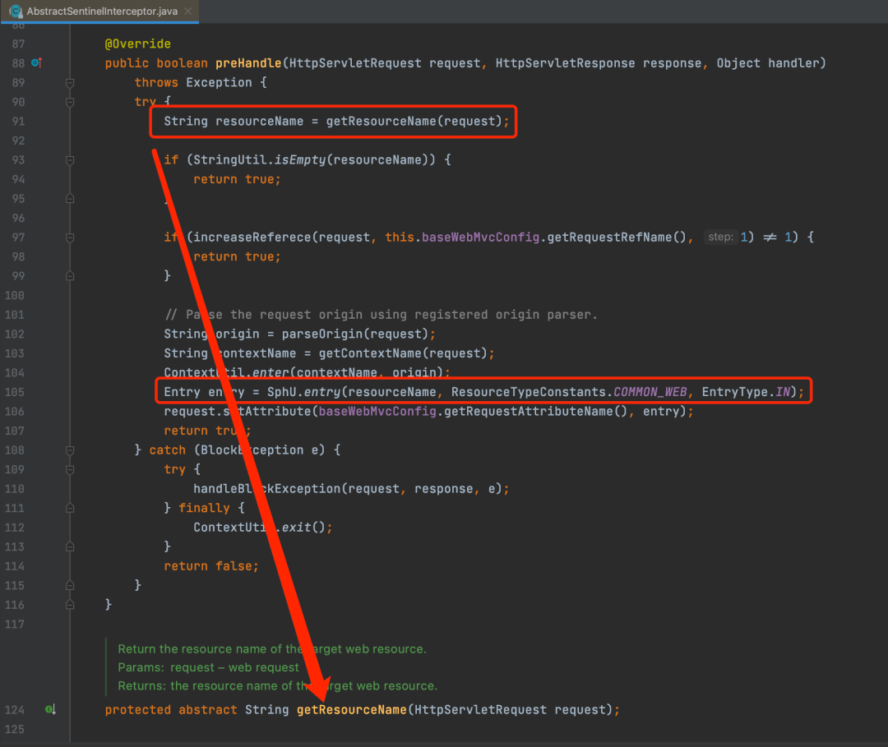This screenshot has height=747, width=888.
Task: Click parseOrigin(request) call
Action: [355, 334]
